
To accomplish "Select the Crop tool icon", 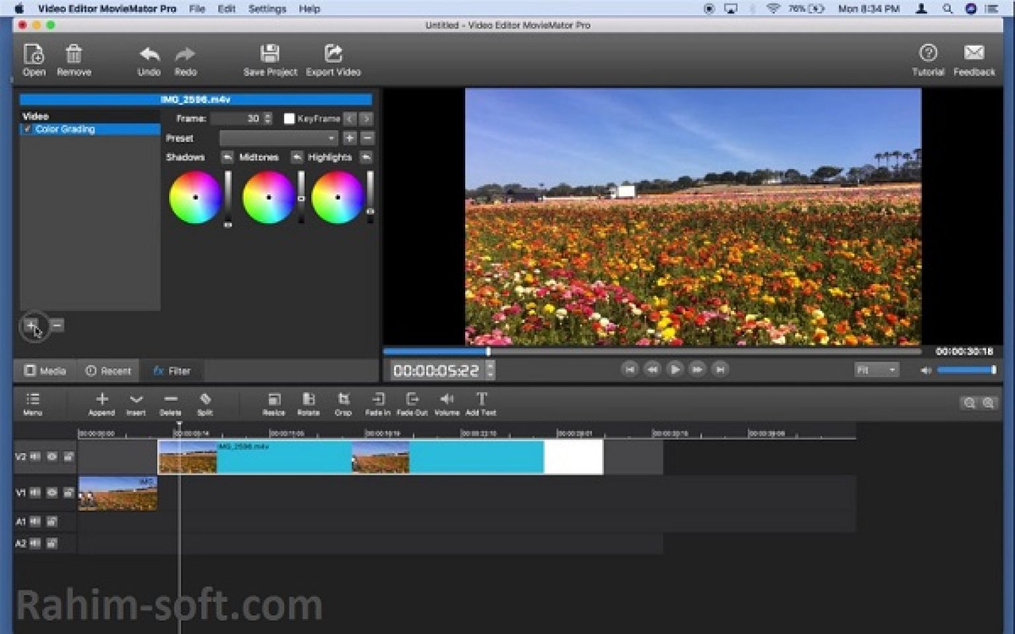I will [343, 403].
